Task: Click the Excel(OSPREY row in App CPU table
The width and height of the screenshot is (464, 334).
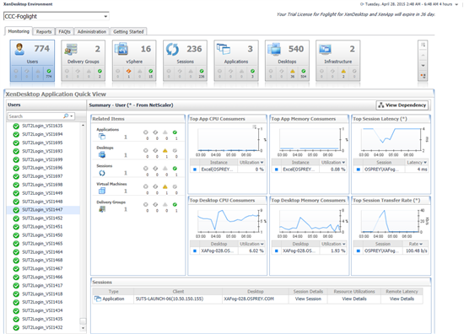Action: point(227,170)
